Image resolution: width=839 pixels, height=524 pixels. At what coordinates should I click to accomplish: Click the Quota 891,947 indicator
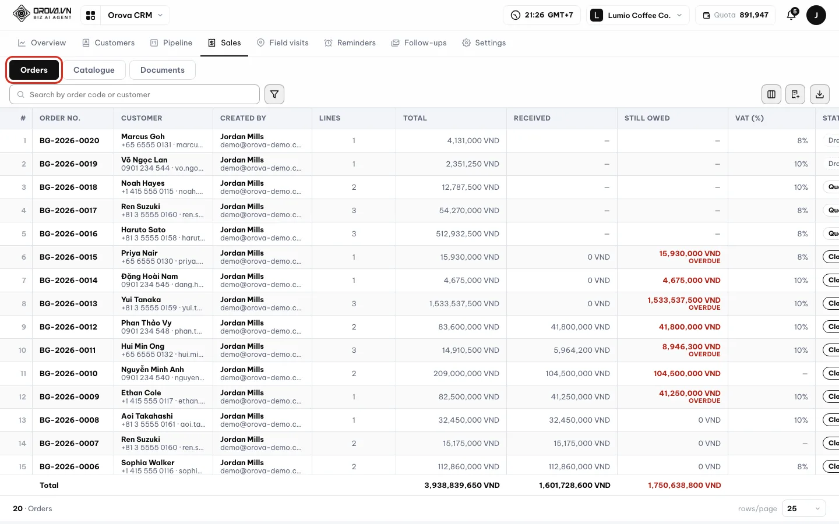pos(735,15)
